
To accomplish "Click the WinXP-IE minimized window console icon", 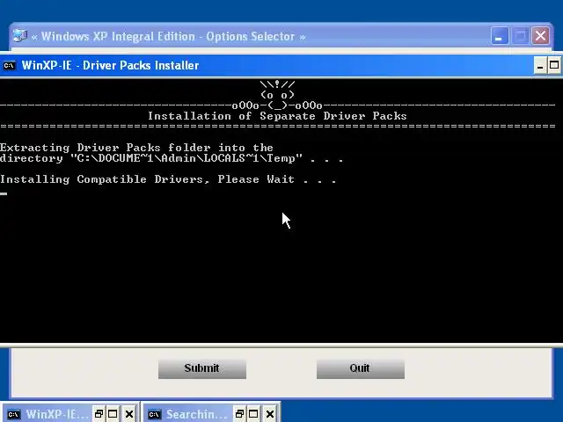I will [x=14, y=414].
